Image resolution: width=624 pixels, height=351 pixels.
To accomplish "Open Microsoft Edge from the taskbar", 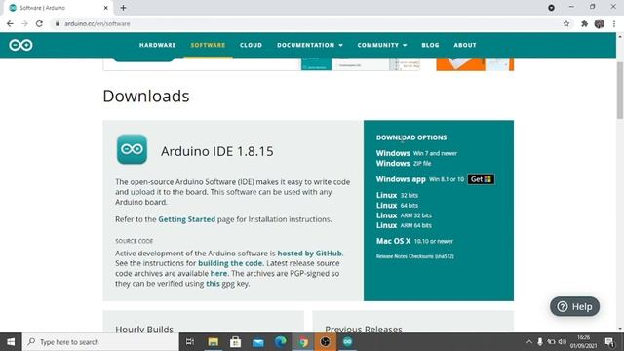I will 280,342.
